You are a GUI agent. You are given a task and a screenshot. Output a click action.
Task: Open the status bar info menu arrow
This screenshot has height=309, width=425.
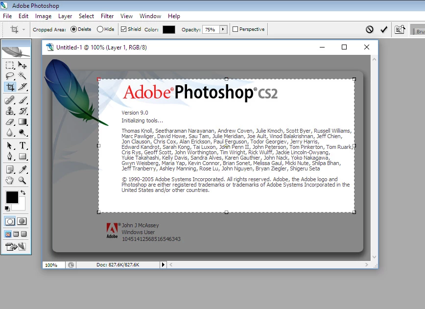(163, 264)
